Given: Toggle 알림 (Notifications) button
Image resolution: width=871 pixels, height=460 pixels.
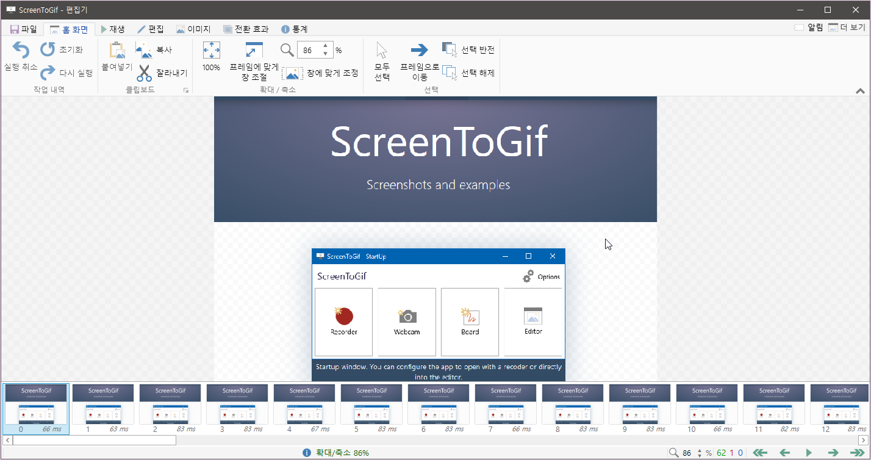Looking at the screenshot, I should [x=809, y=27].
